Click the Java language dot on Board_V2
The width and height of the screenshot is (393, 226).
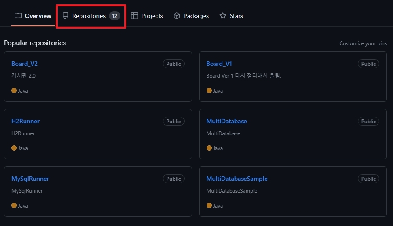click(x=14, y=90)
